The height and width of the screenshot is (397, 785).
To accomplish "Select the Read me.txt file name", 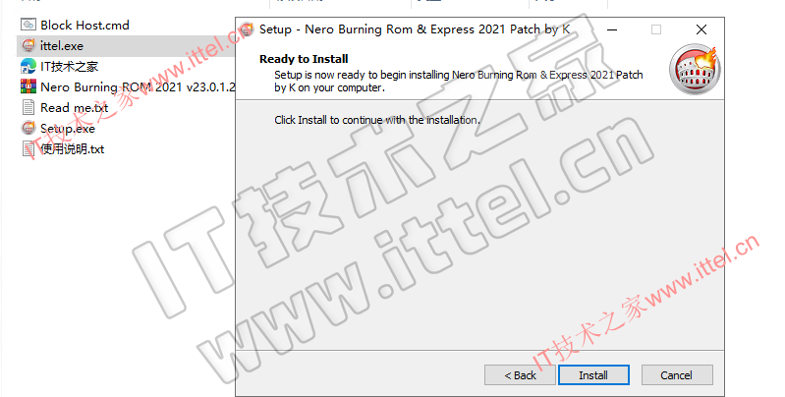I will (x=74, y=108).
